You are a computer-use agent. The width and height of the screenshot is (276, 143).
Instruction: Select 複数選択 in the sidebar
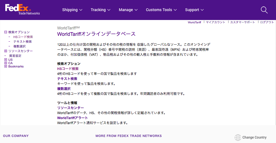[19, 46]
